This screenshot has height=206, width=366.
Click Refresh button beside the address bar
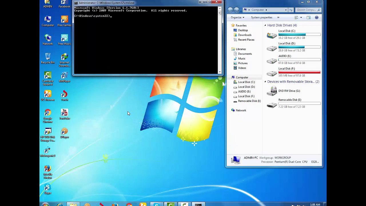point(291,10)
